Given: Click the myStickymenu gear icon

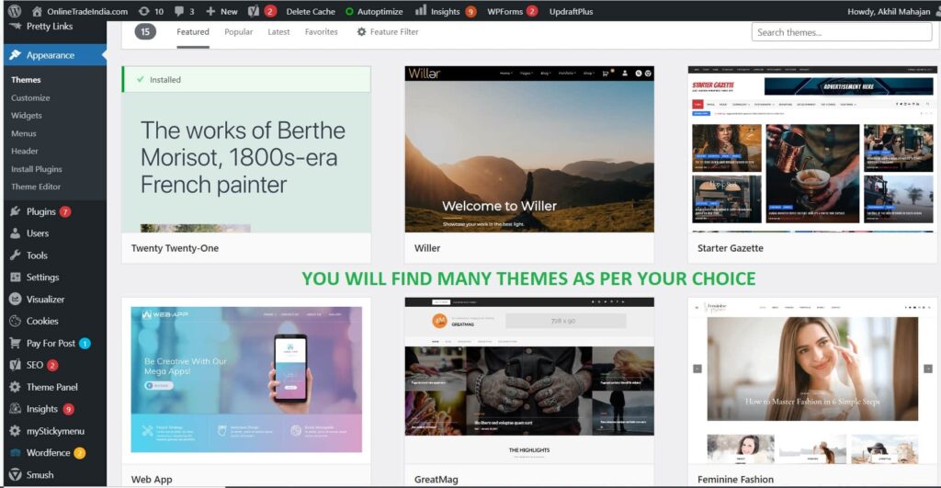Looking at the screenshot, I should click(15, 431).
